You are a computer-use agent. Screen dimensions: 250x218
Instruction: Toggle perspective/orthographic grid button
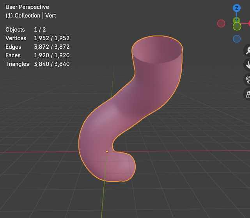[x=248, y=94]
